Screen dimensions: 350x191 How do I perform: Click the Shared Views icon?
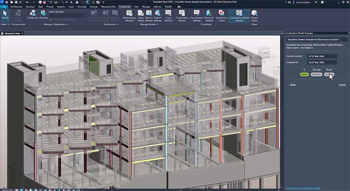coord(254,15)
